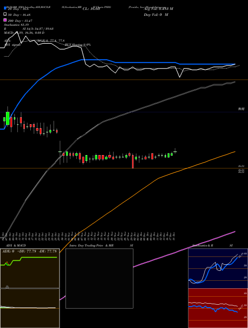Screen dimensions: 248x328
Task: Click the large green candle at chart start
Action: (x=8, y=118)
